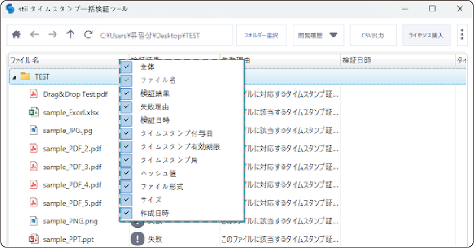Click the folder path address field
Viewport: 474px width, 248px height.
point(162,35)
